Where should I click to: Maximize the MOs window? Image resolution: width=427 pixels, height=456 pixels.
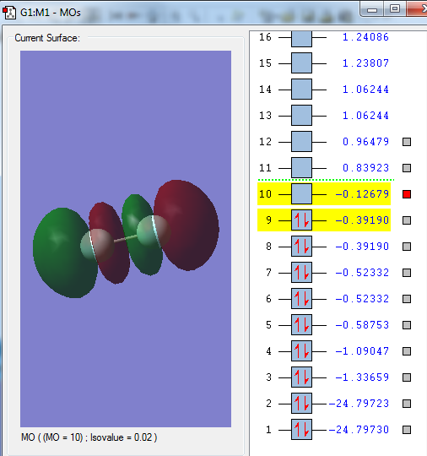tap(395, 9)
